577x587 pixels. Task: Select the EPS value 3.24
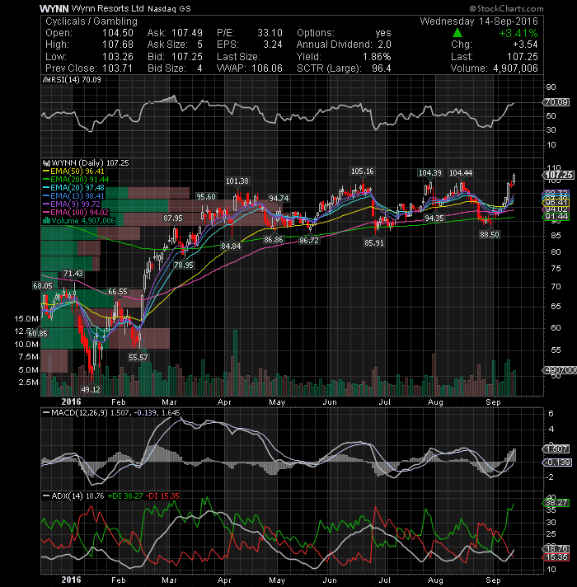click(272, 45)
